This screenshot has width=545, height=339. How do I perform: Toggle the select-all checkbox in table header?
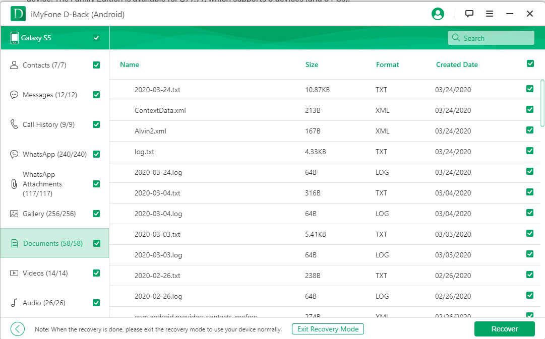[530, 63]
